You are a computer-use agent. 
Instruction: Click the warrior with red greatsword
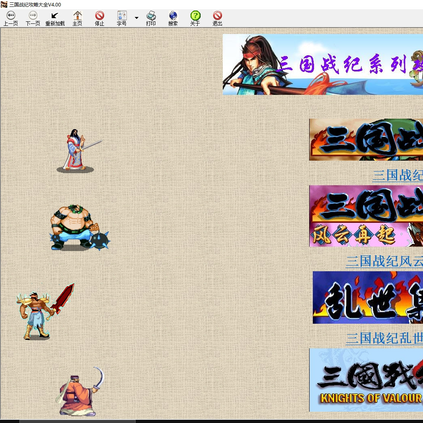click(45, 311)
